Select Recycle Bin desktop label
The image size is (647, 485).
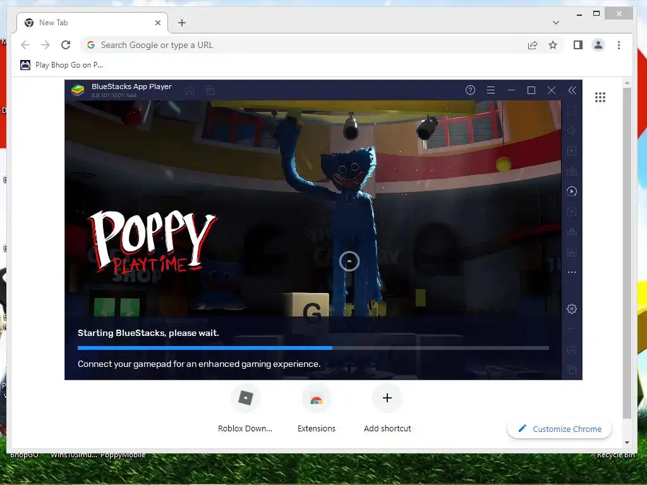[615, 455]
